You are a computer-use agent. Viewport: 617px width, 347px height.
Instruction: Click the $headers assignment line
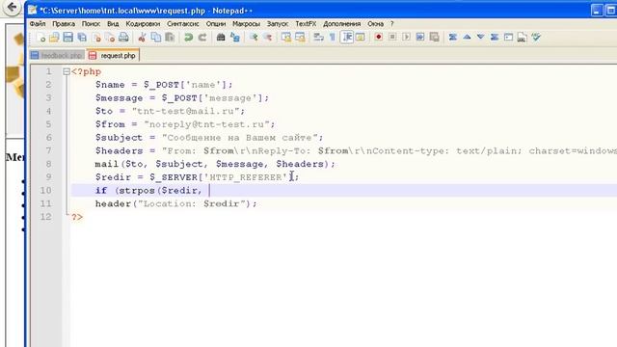click(356, 150)
